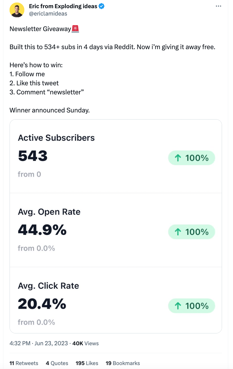View the 19 Bookmarks count

coord(123,363)
